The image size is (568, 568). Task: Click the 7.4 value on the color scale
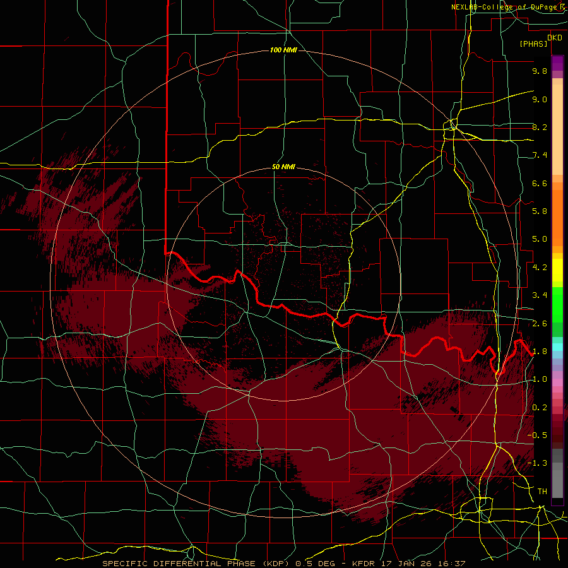[540, 155]
